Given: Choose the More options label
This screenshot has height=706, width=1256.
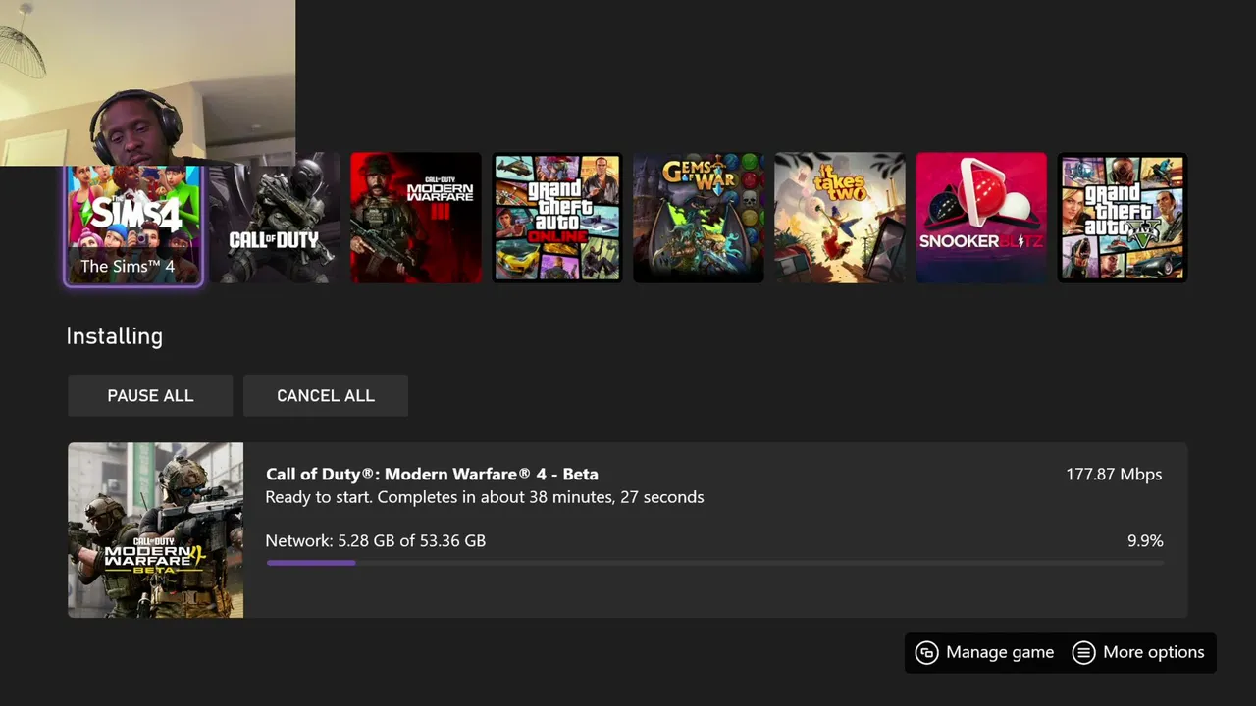Looking at the screenshot, I should coord(1154,653).
